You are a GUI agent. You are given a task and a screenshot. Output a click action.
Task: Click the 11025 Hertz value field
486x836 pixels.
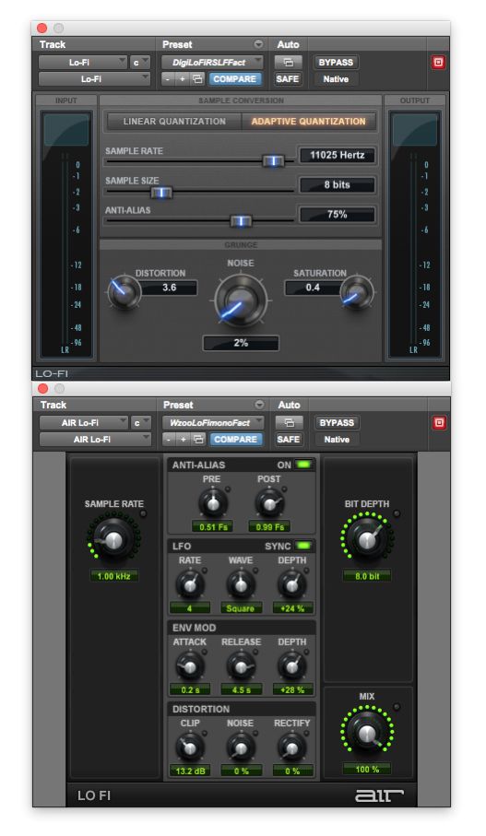coord(338,155)
